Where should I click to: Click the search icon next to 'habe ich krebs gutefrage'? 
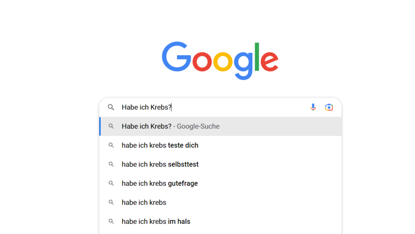111,183
